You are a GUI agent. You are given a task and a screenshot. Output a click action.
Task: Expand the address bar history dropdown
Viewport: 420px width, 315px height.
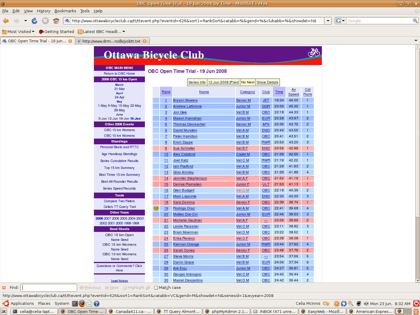(x=328, y=21)
